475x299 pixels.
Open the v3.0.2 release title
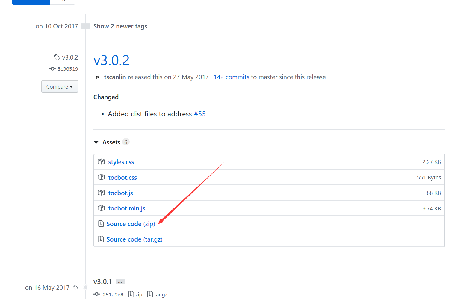[x=111, y=60]
